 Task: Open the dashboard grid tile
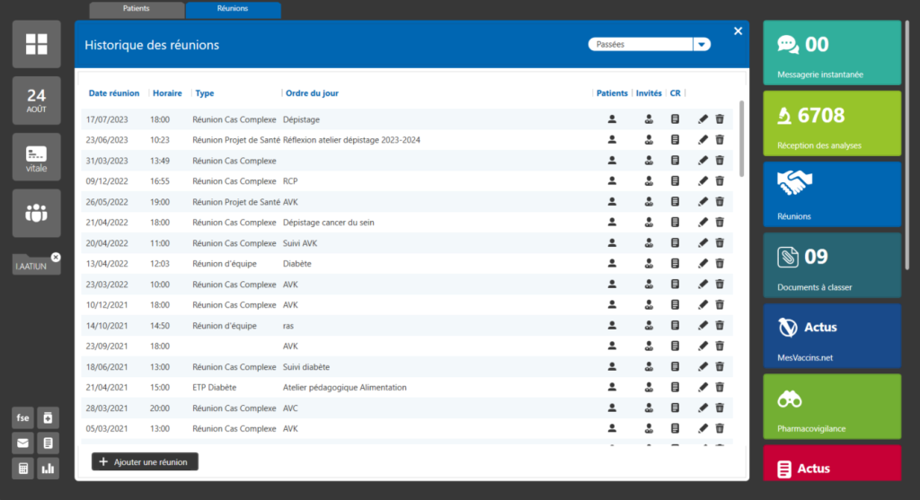(37, 44)
